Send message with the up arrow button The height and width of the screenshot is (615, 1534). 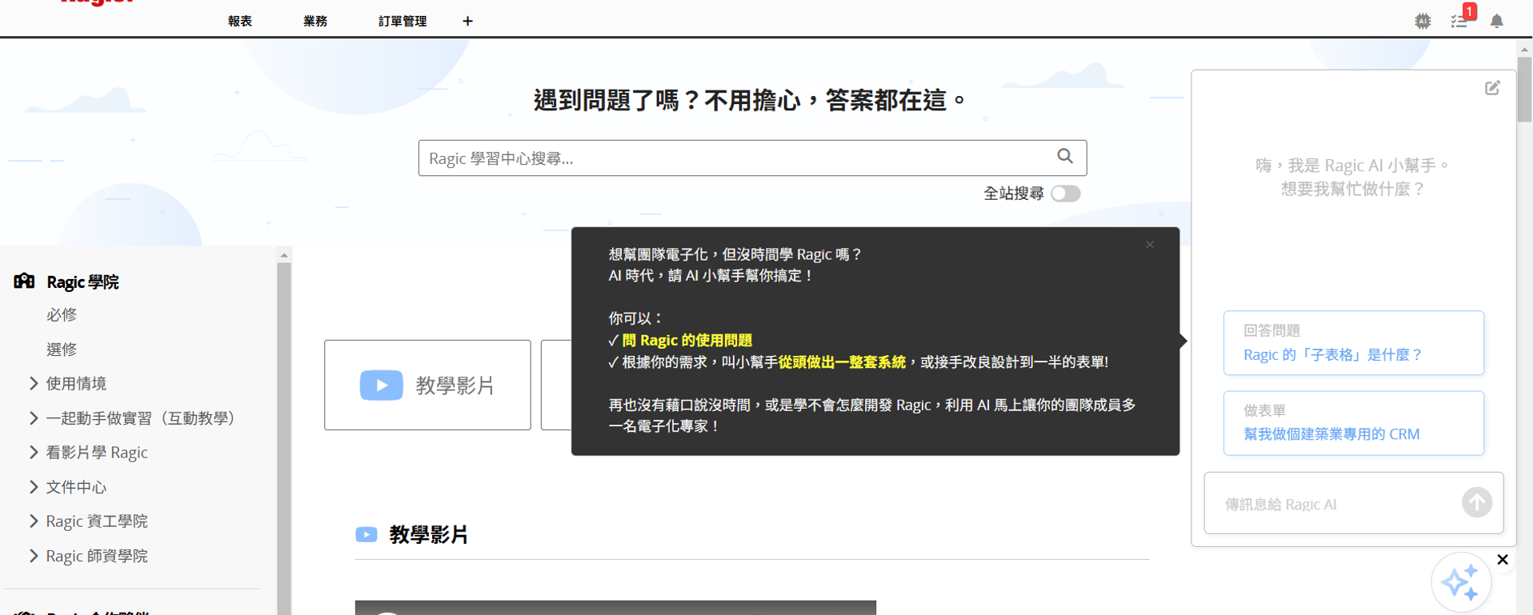click(1476, 503)
